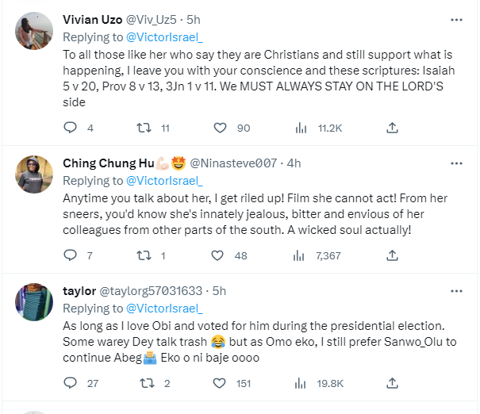Open more options on Vivian Uzo's tweet
The width and height of the screenshot is (480, 414).
(456, 20)
